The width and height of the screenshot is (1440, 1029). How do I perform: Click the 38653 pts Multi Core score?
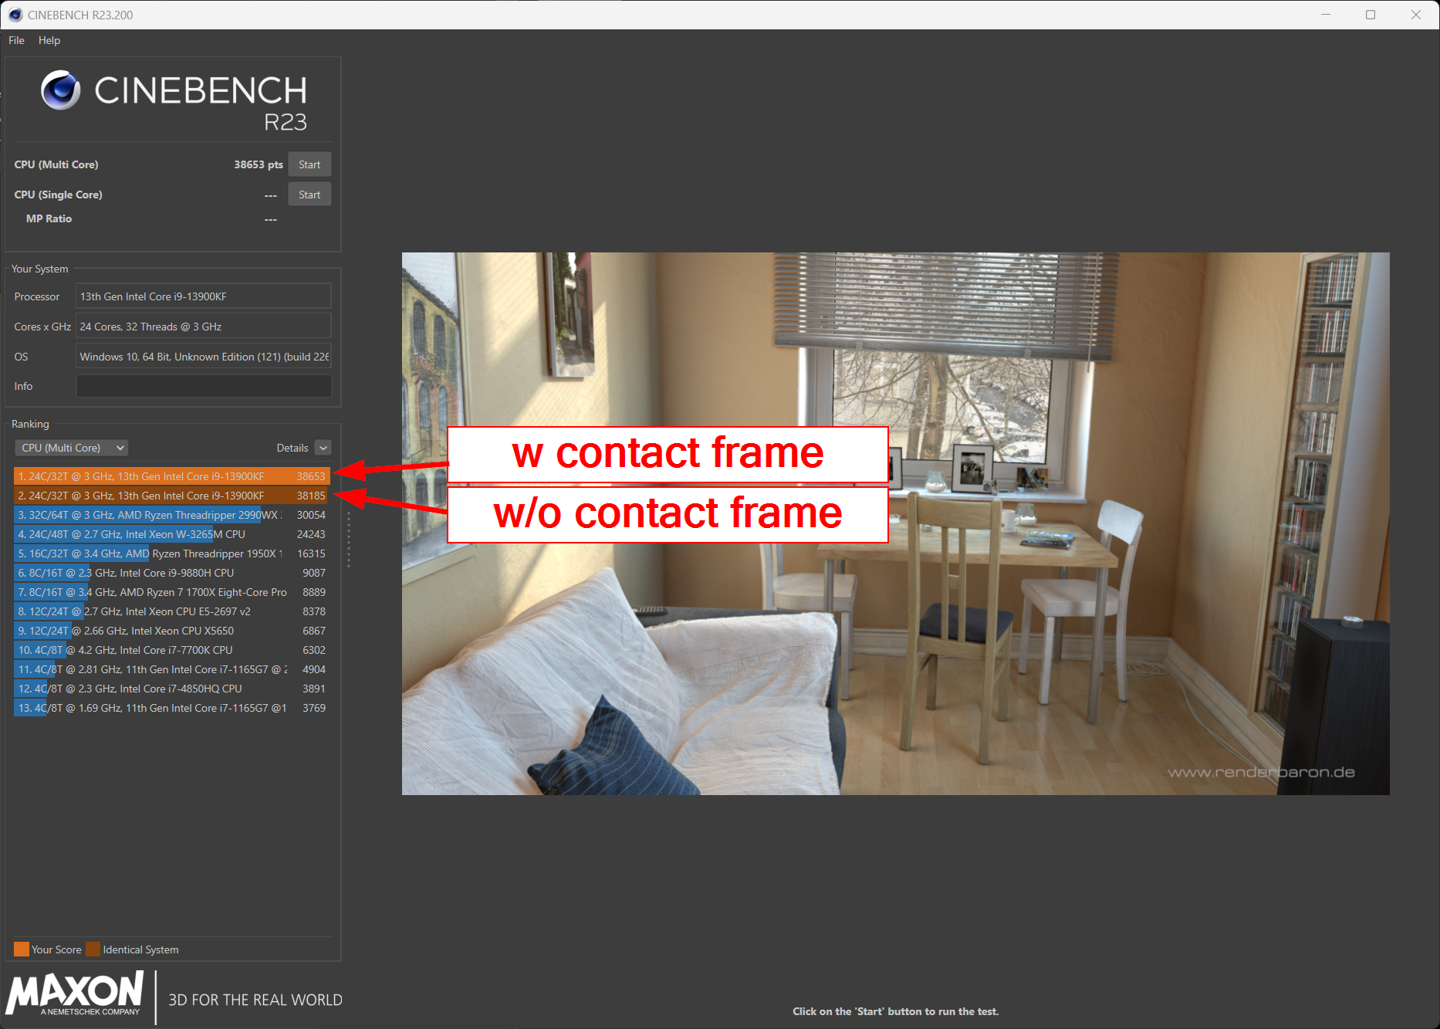click(259, 164)
